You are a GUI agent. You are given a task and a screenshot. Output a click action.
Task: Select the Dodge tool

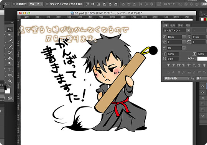10,63
